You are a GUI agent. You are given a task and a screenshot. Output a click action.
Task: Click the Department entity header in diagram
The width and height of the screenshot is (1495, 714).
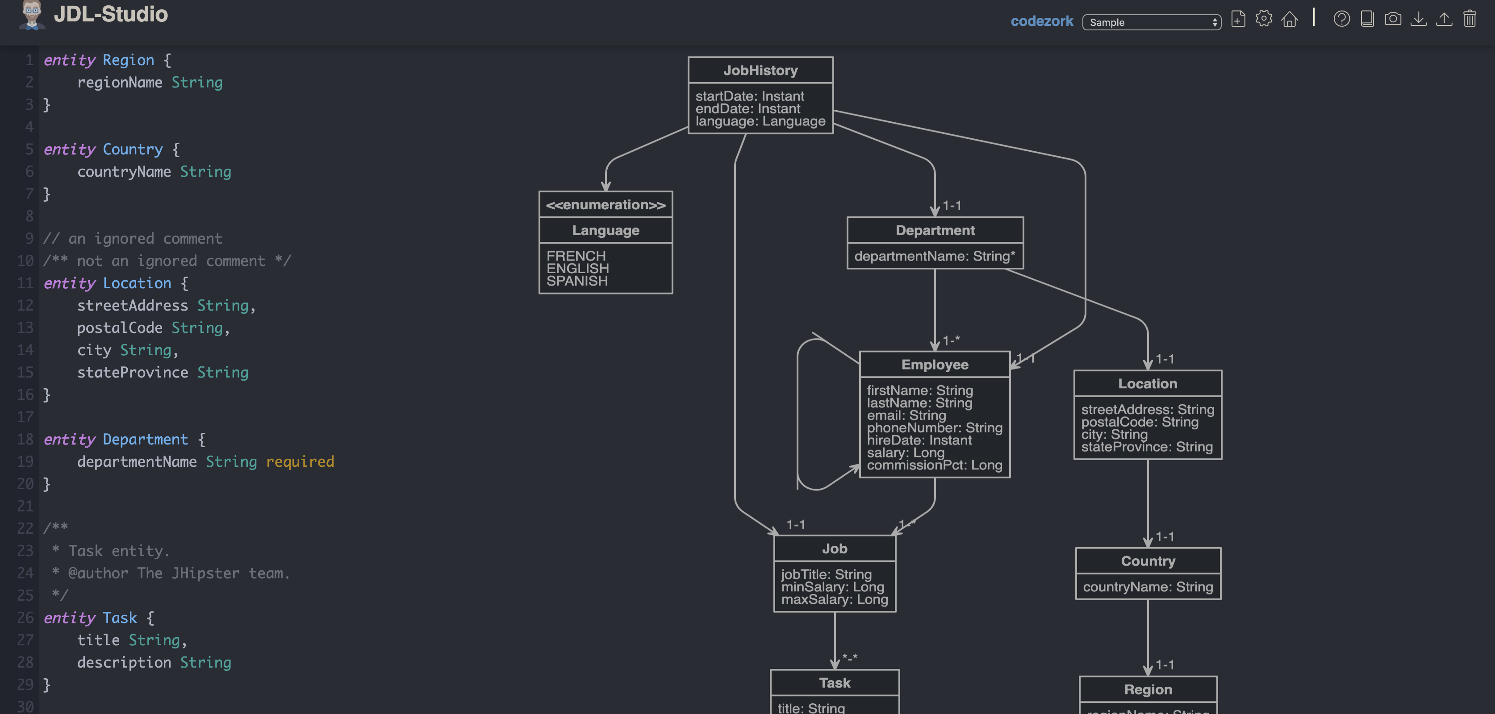(x=934, y=230)
